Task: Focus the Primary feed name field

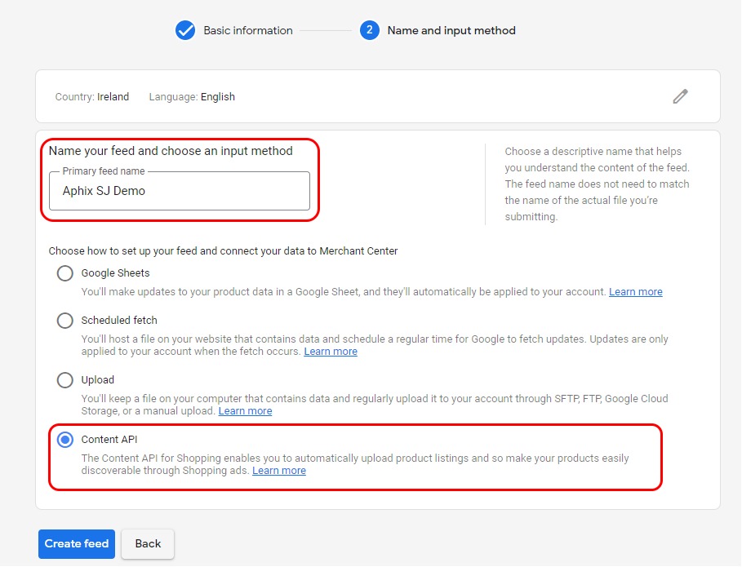Action: click(180, 191)
